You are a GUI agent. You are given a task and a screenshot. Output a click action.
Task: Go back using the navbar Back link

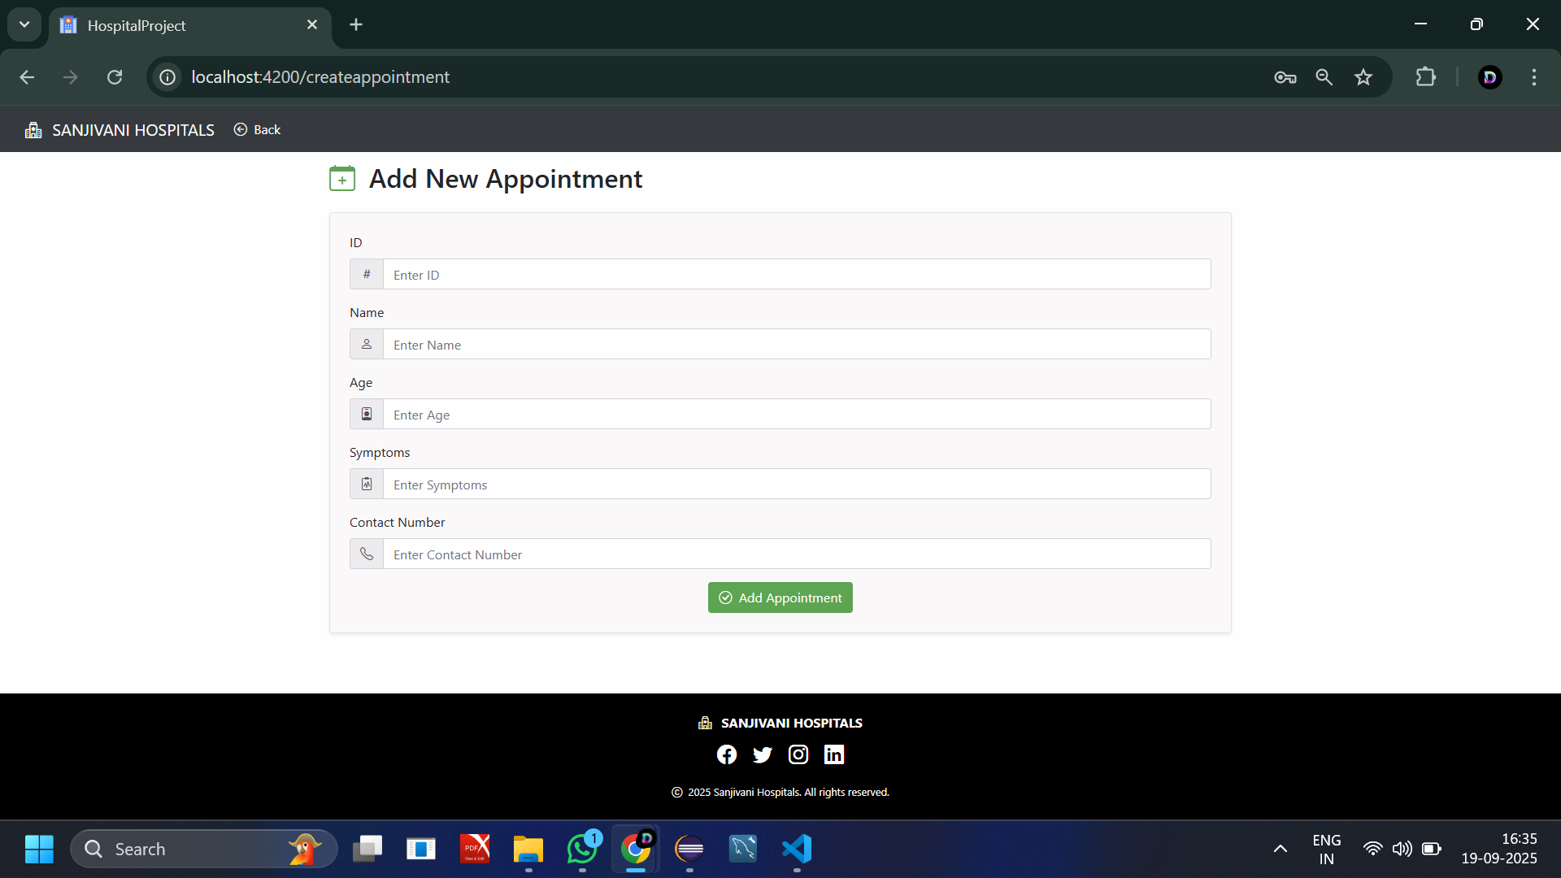point(257,130)
